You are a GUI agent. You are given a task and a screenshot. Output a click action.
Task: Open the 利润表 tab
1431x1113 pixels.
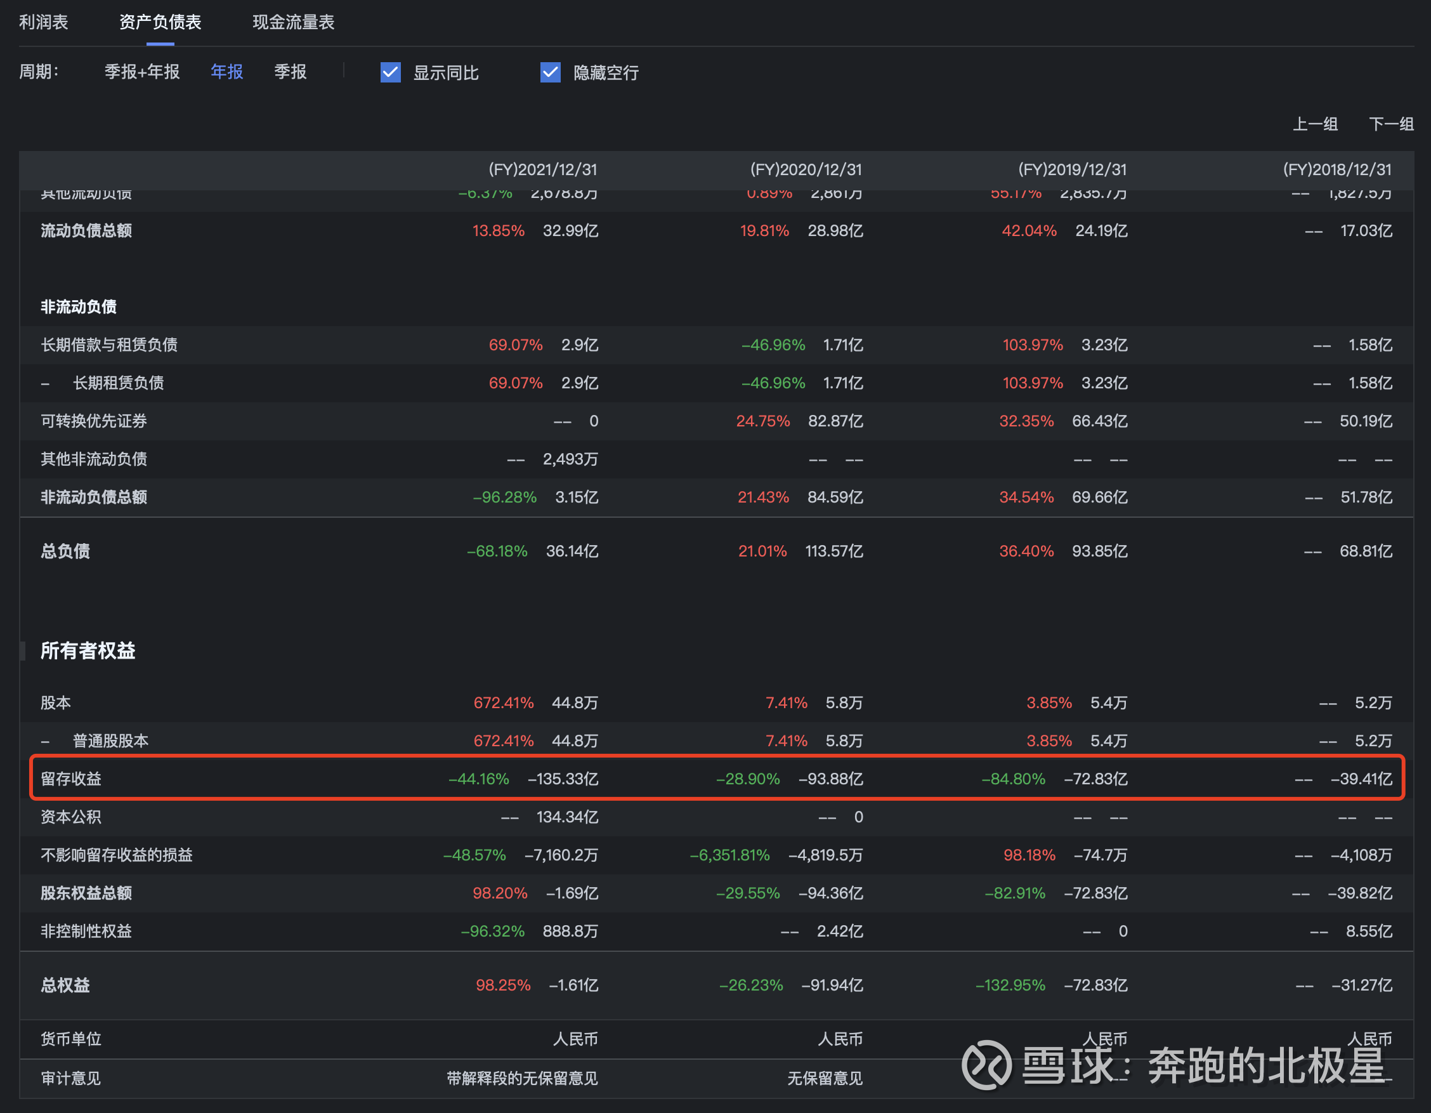tap(43, 22)
